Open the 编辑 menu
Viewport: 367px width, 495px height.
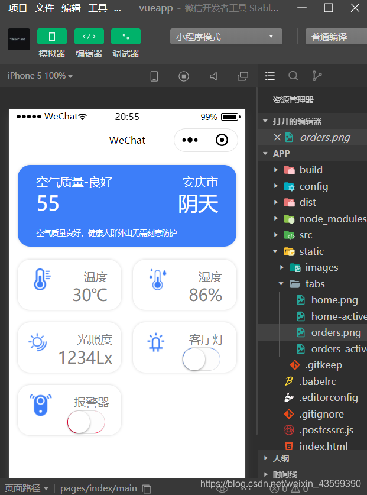coord(72,8)
